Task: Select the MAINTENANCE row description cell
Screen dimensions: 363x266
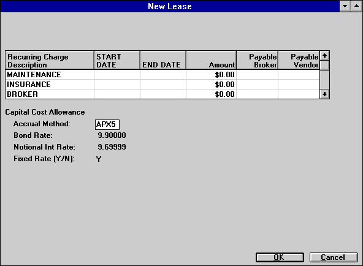Action: pos(50,75)
